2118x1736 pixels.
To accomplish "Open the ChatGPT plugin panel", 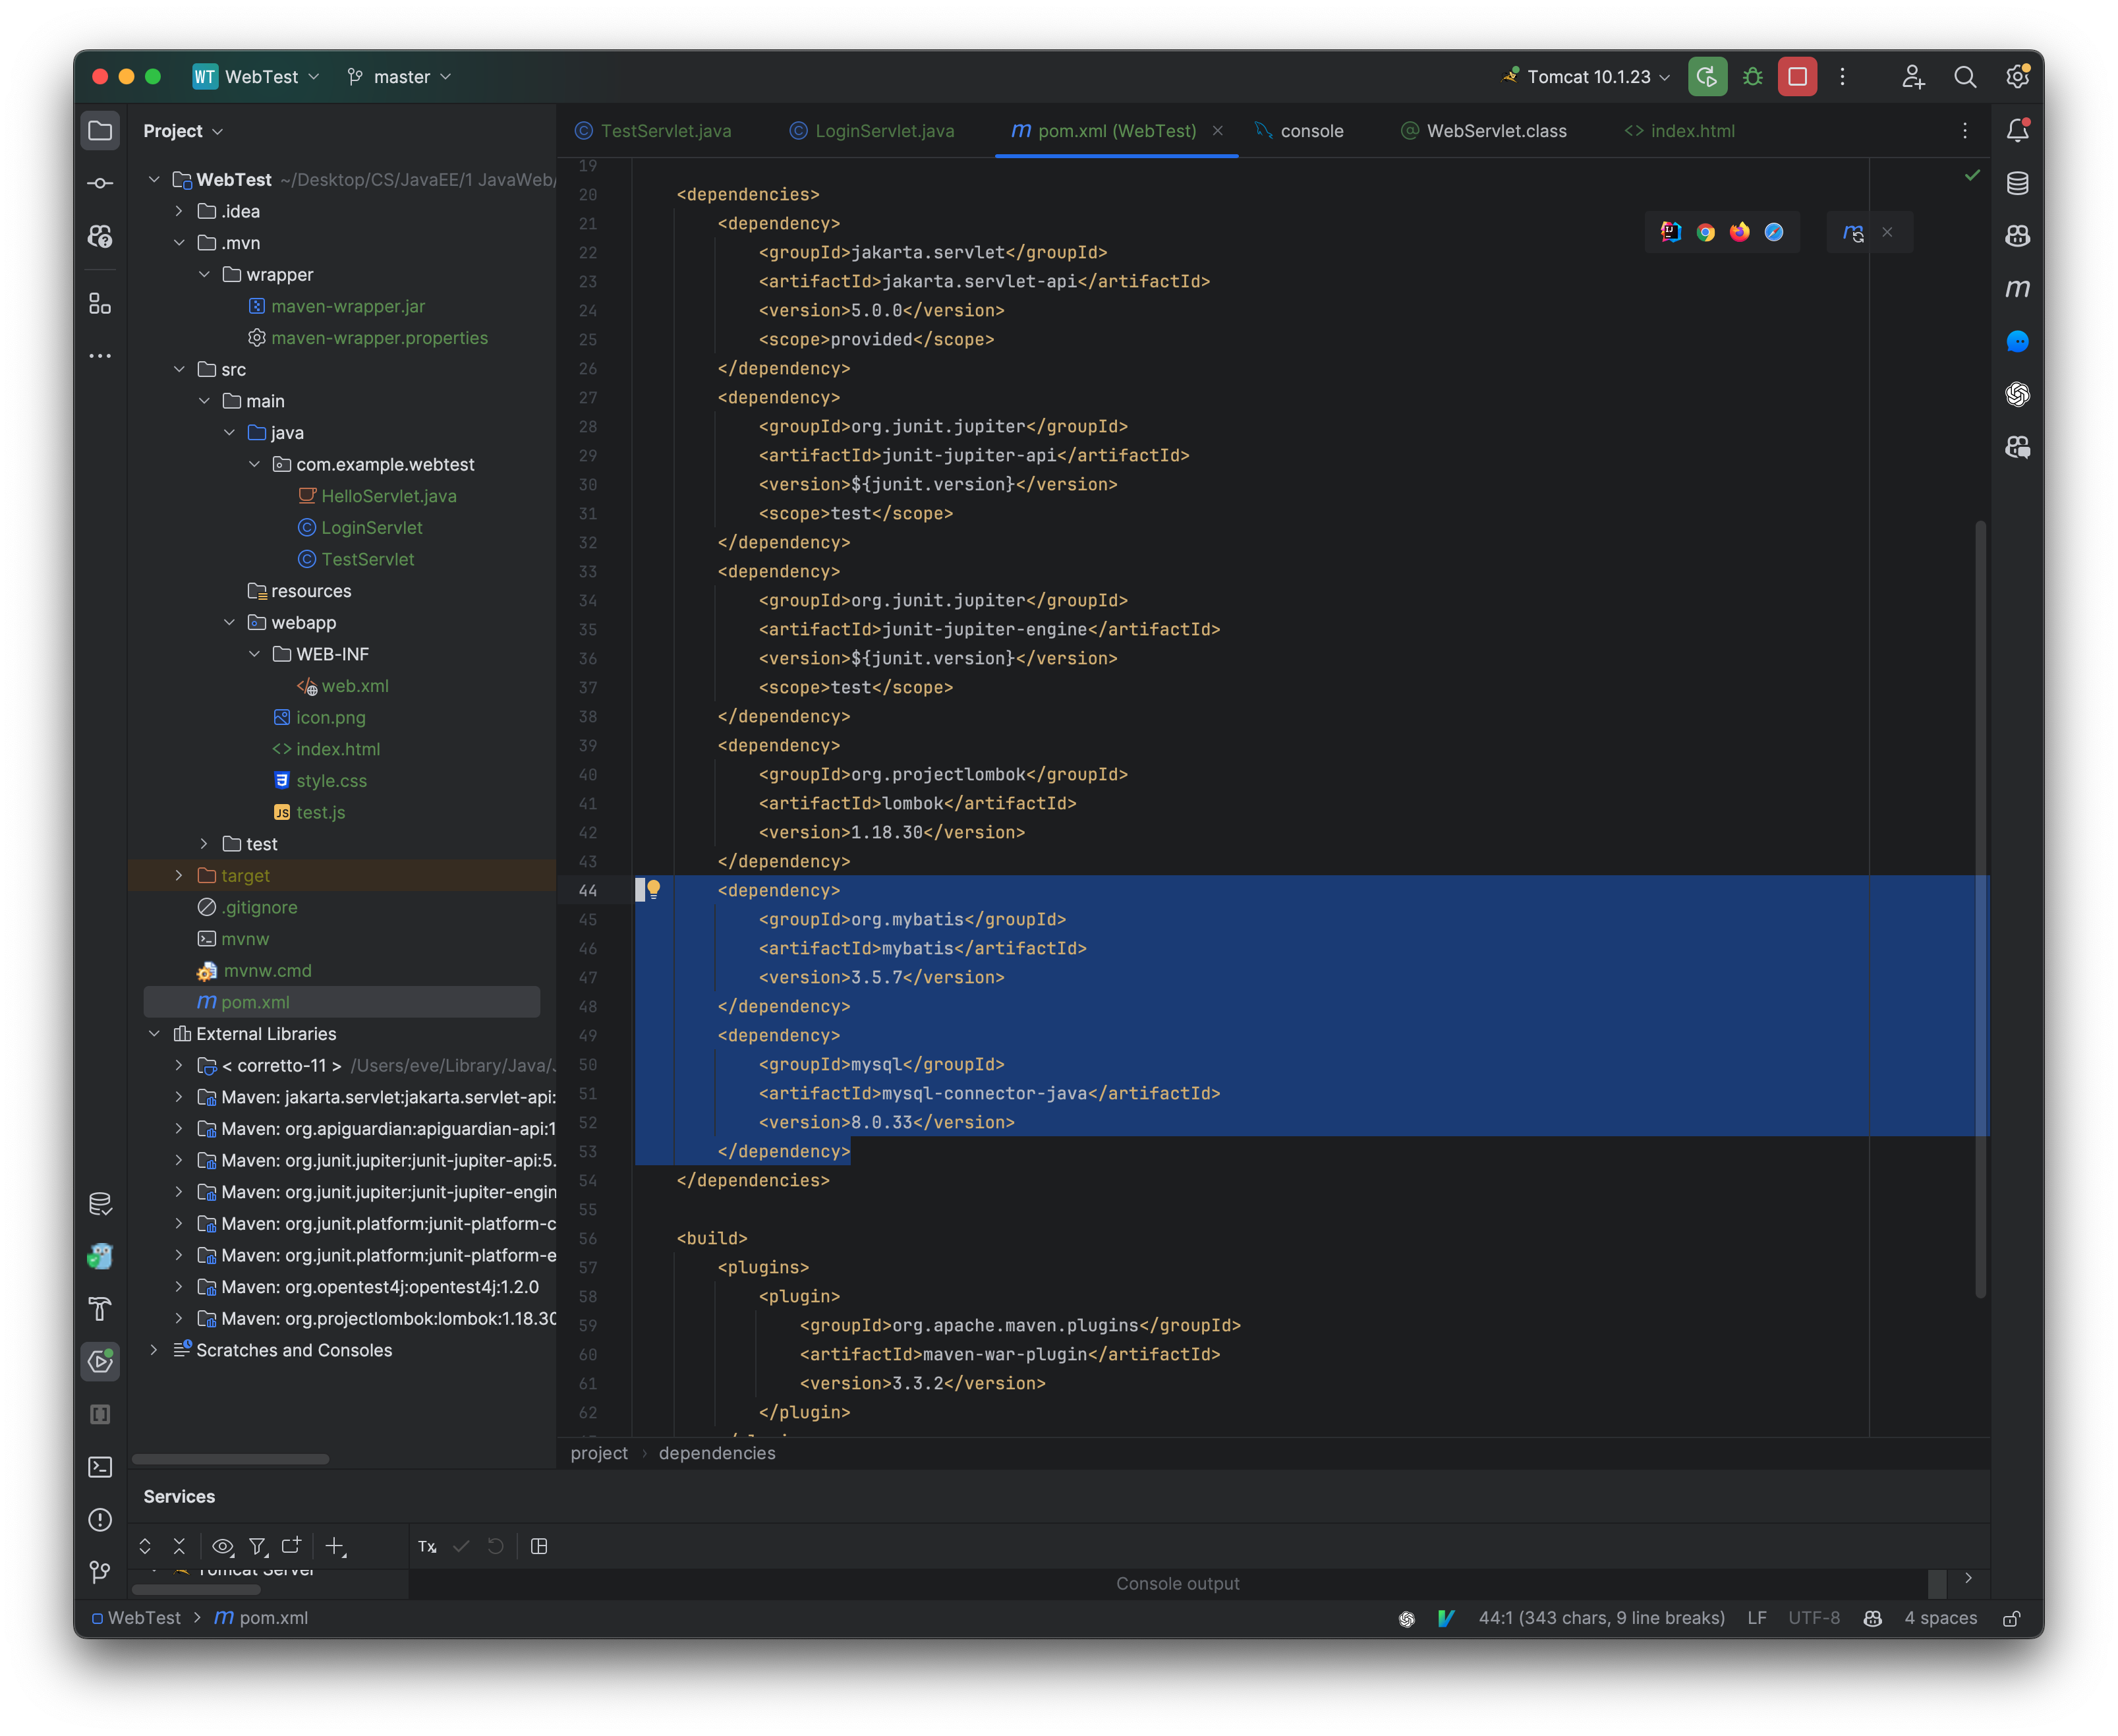I will tap(2018, 395).
